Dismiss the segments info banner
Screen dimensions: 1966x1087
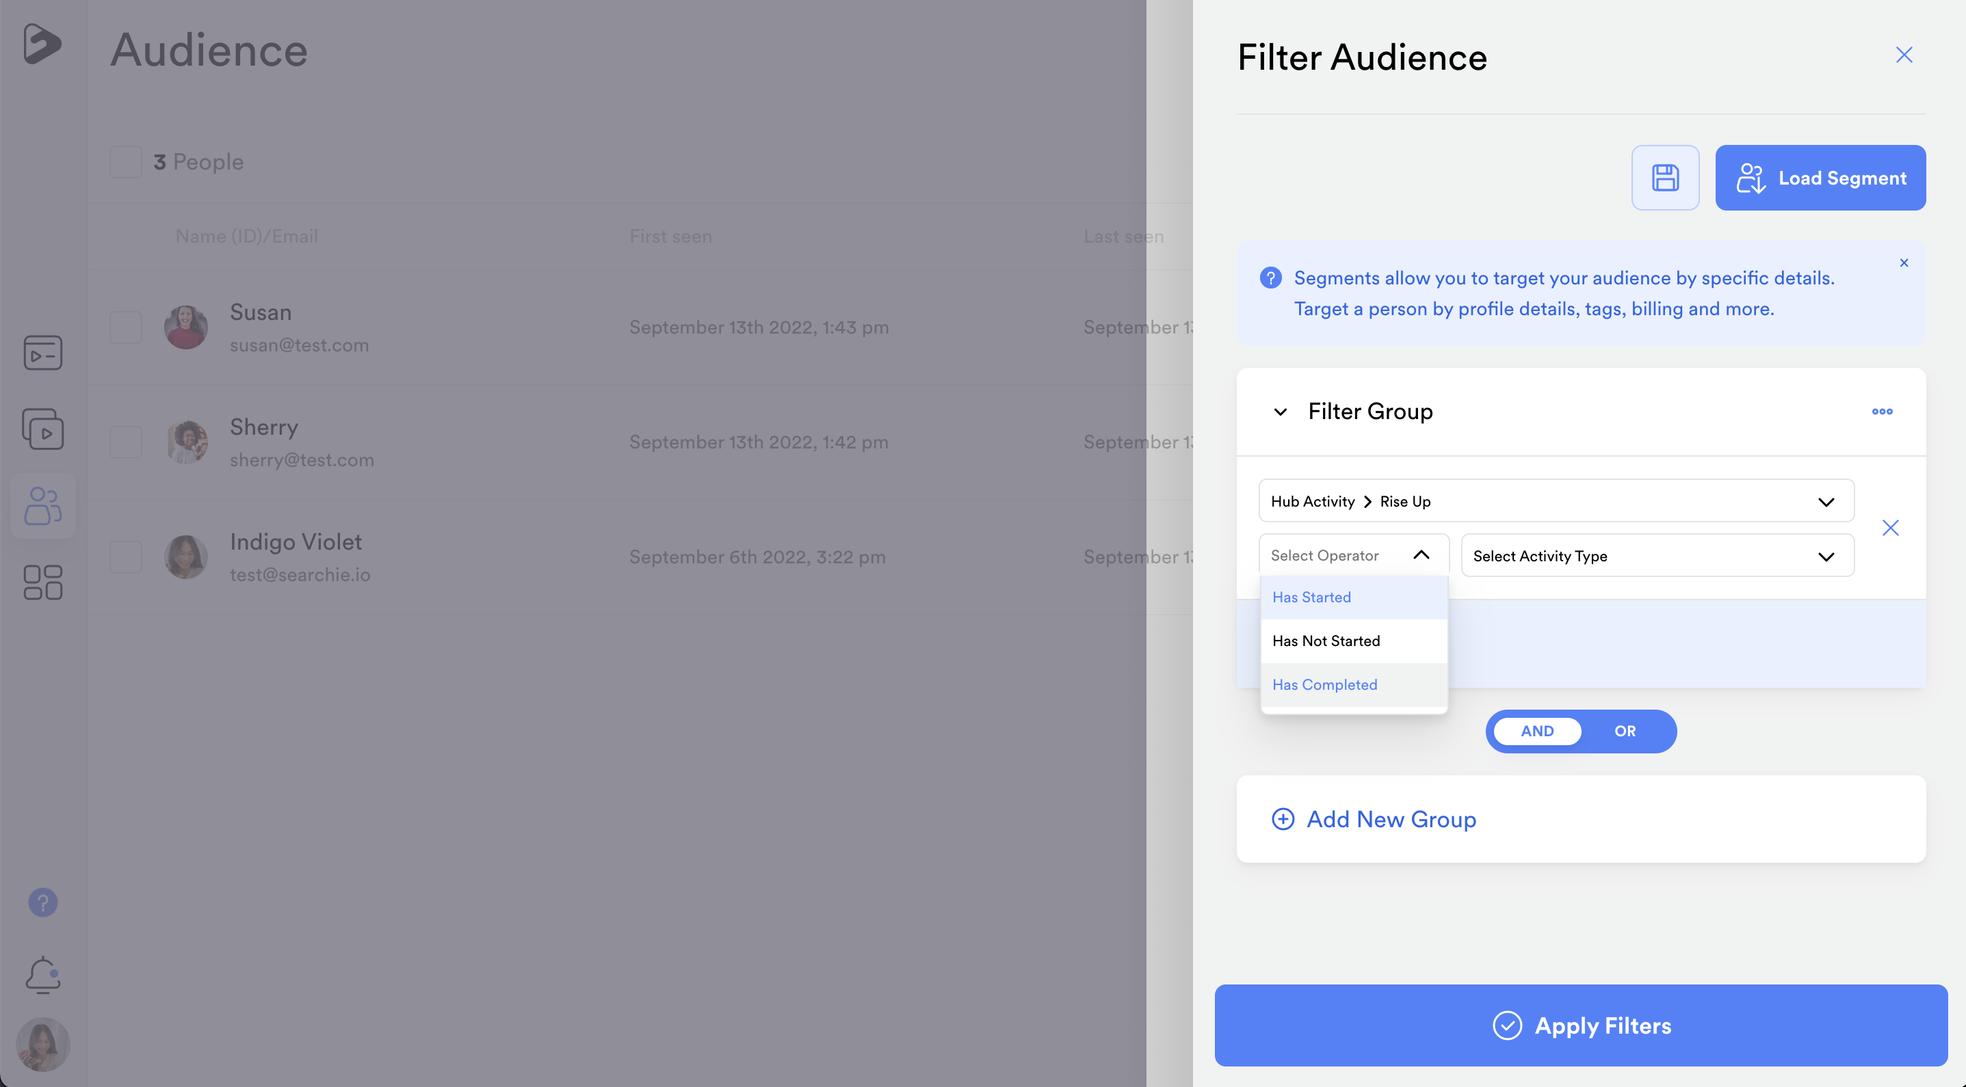[x=1904, y=263]
